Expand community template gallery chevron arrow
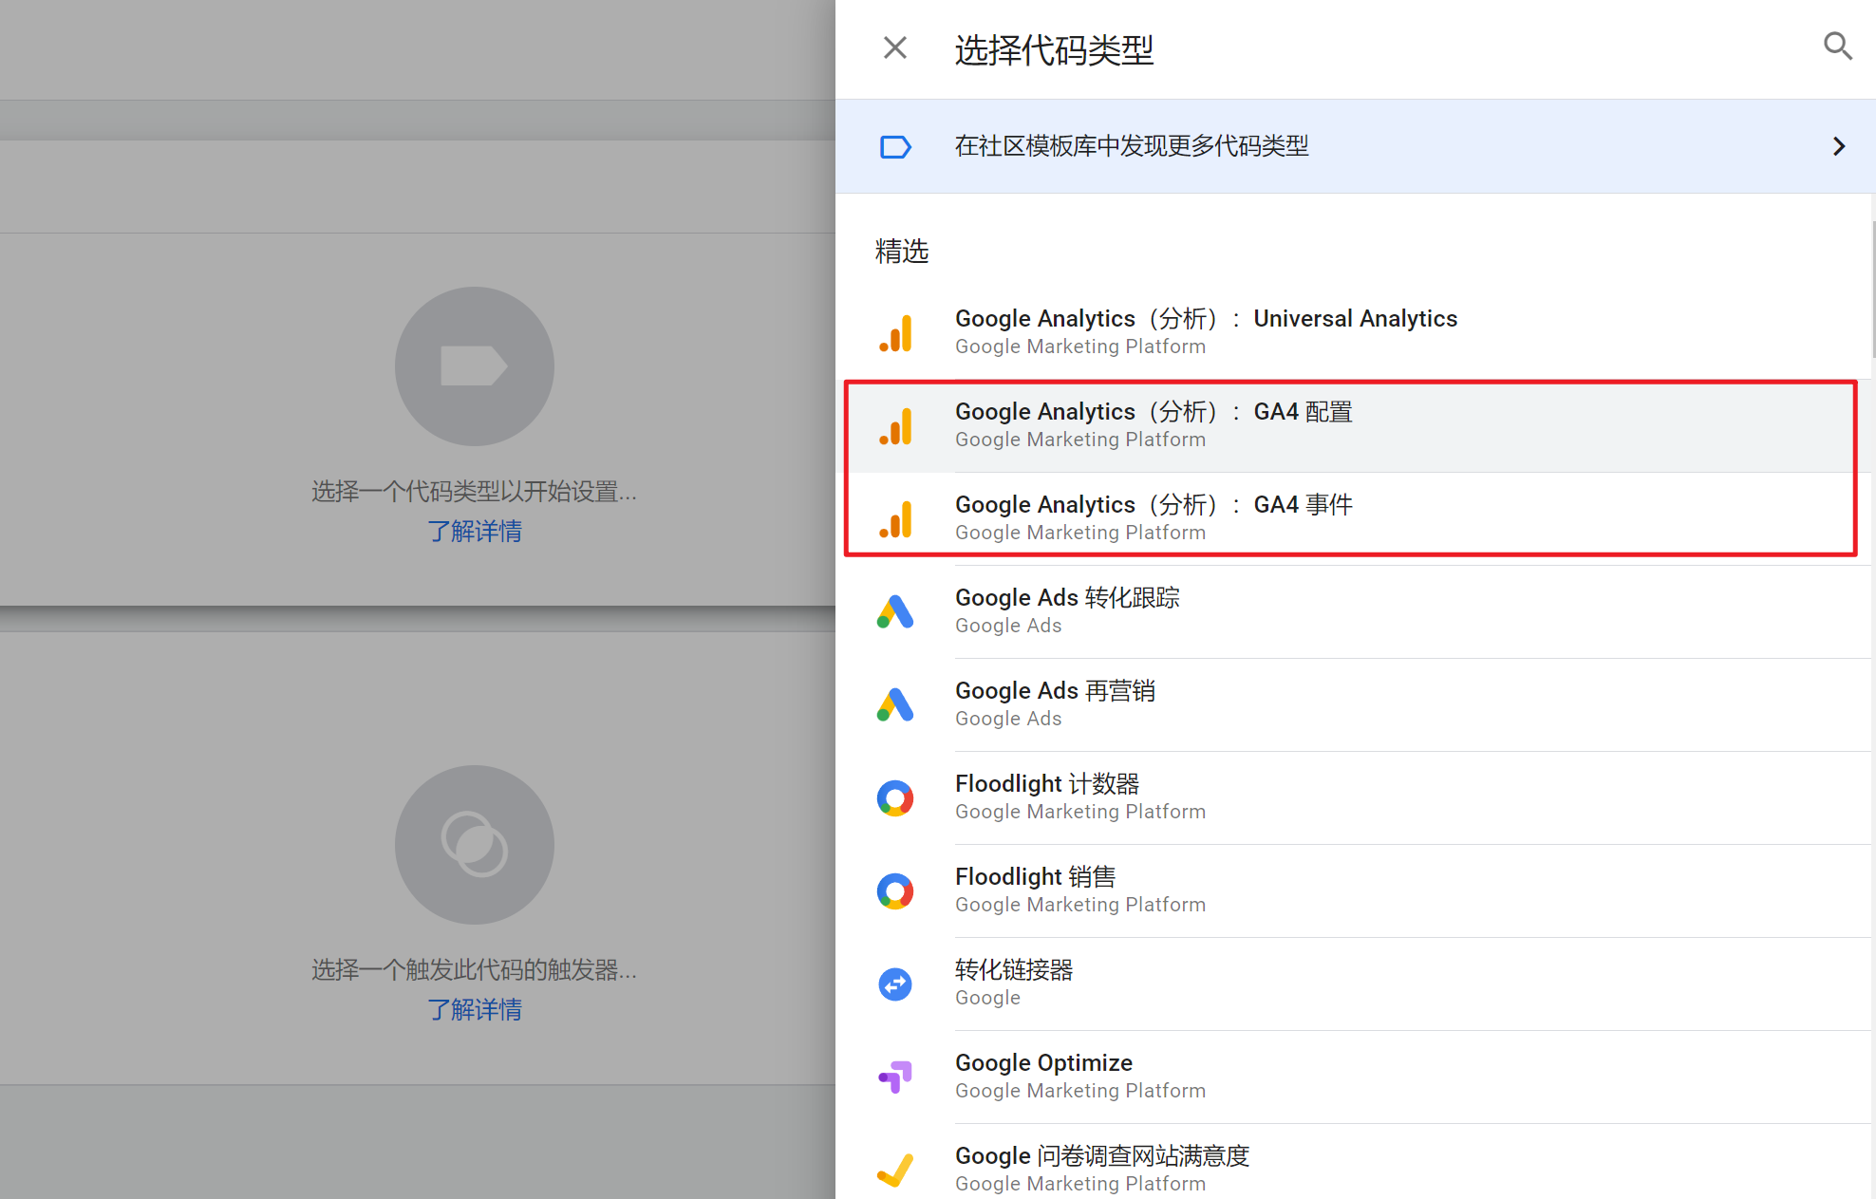 click(1838, 146)
